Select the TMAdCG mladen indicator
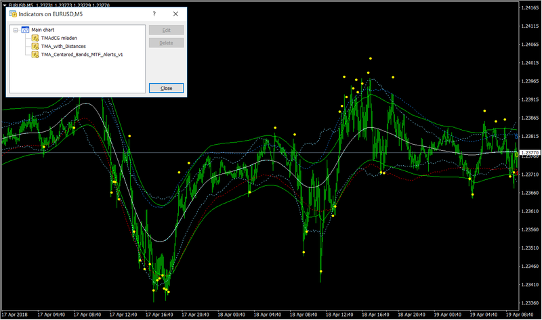Viewport: 542px width, 320px height. (x=59, y=38)
